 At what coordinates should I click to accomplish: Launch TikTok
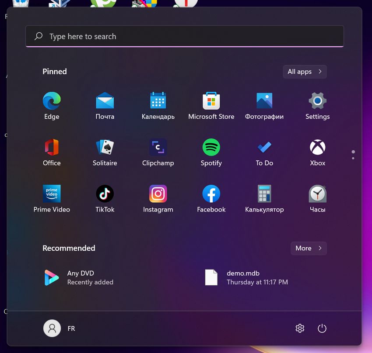click(105, 199)
